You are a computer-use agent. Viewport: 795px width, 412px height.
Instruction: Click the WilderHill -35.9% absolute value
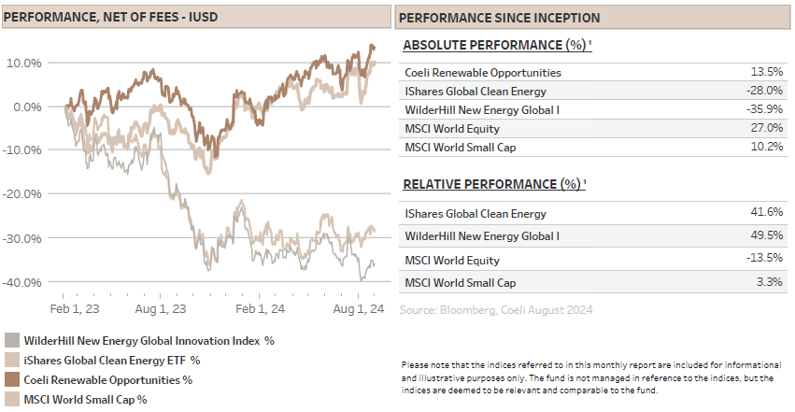click(764, 109)
